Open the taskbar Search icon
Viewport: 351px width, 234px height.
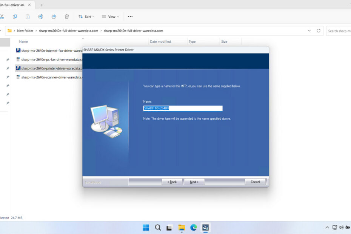[x=158, y=227]
